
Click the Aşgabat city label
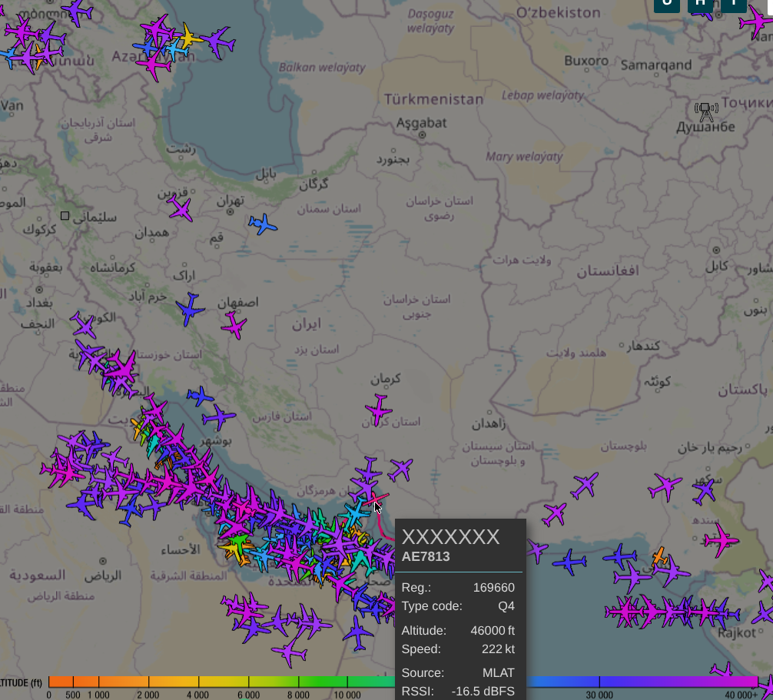tap(422, 123)
